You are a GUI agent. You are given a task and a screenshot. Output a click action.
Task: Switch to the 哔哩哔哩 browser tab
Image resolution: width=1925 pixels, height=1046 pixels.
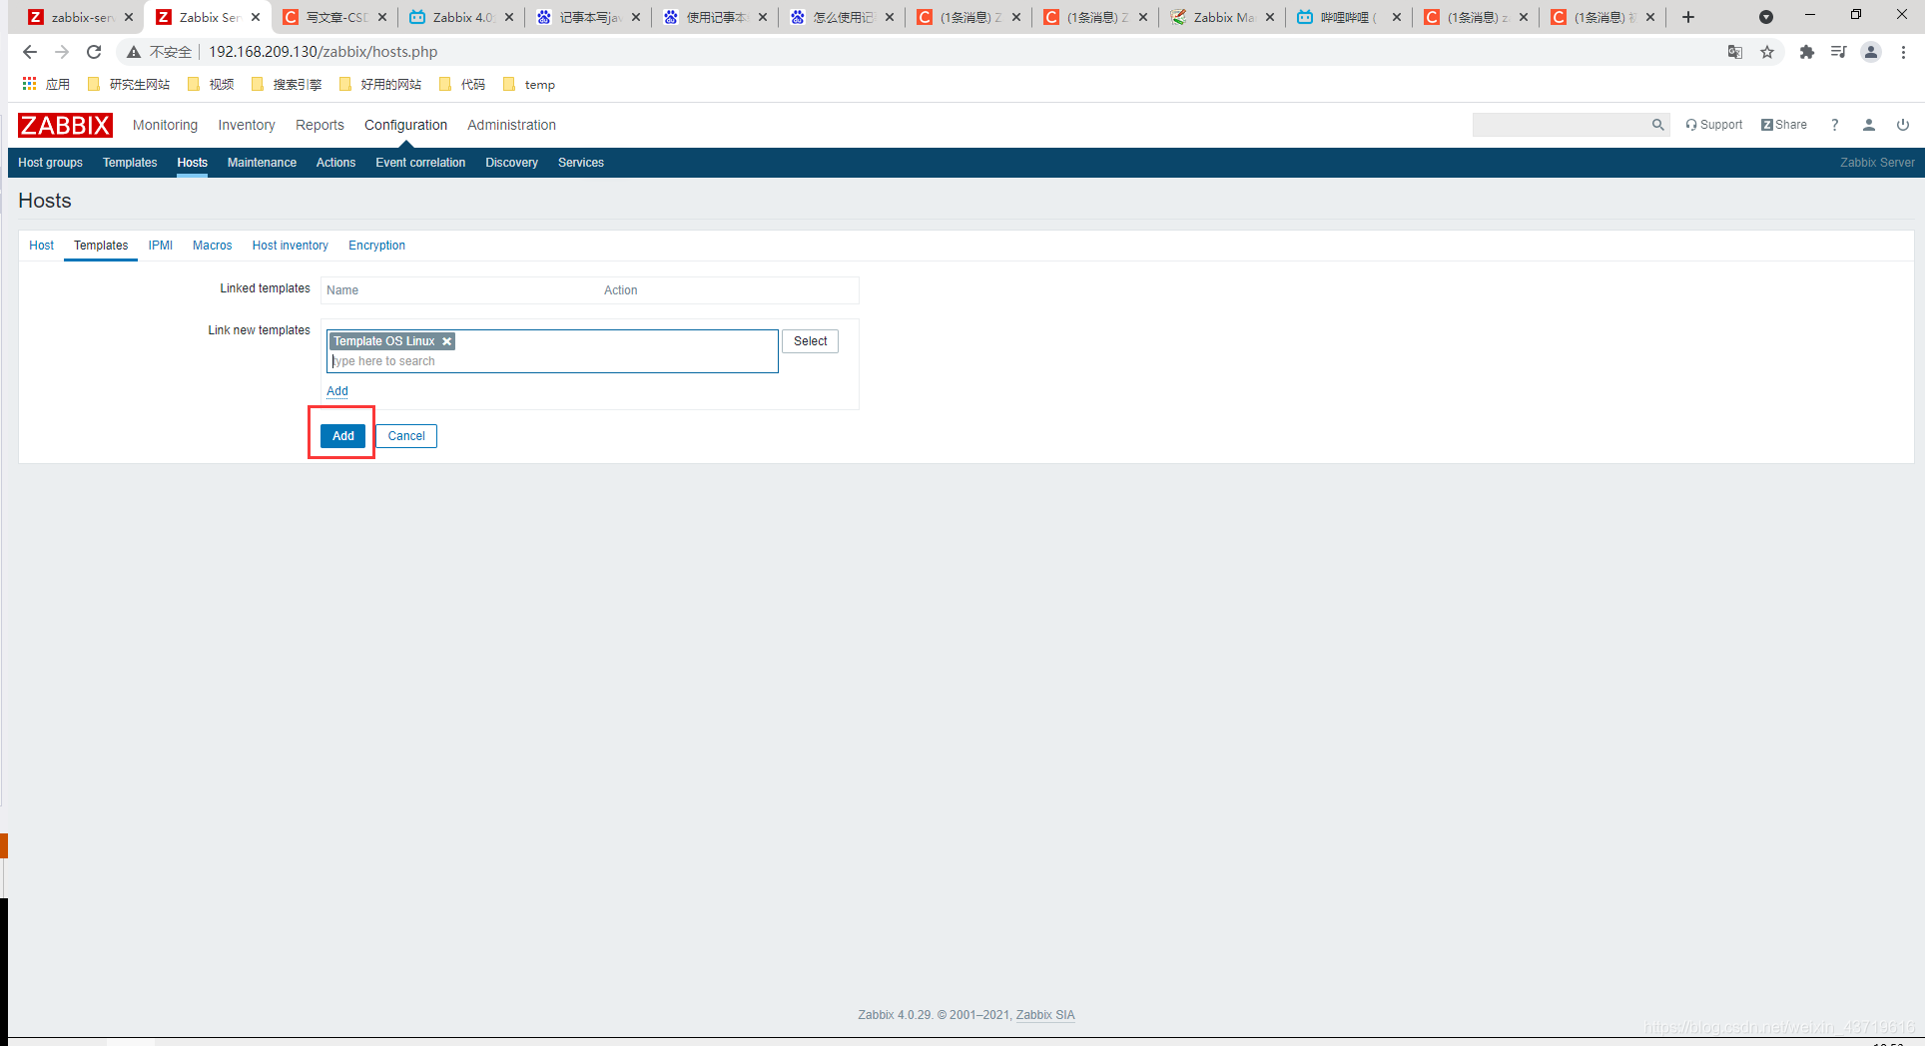coord(1350,17)
